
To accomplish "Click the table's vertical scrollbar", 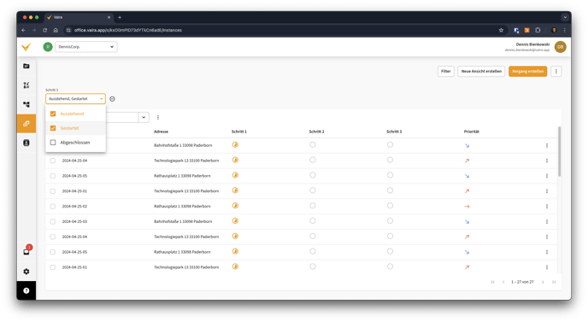I will point(559,151).
